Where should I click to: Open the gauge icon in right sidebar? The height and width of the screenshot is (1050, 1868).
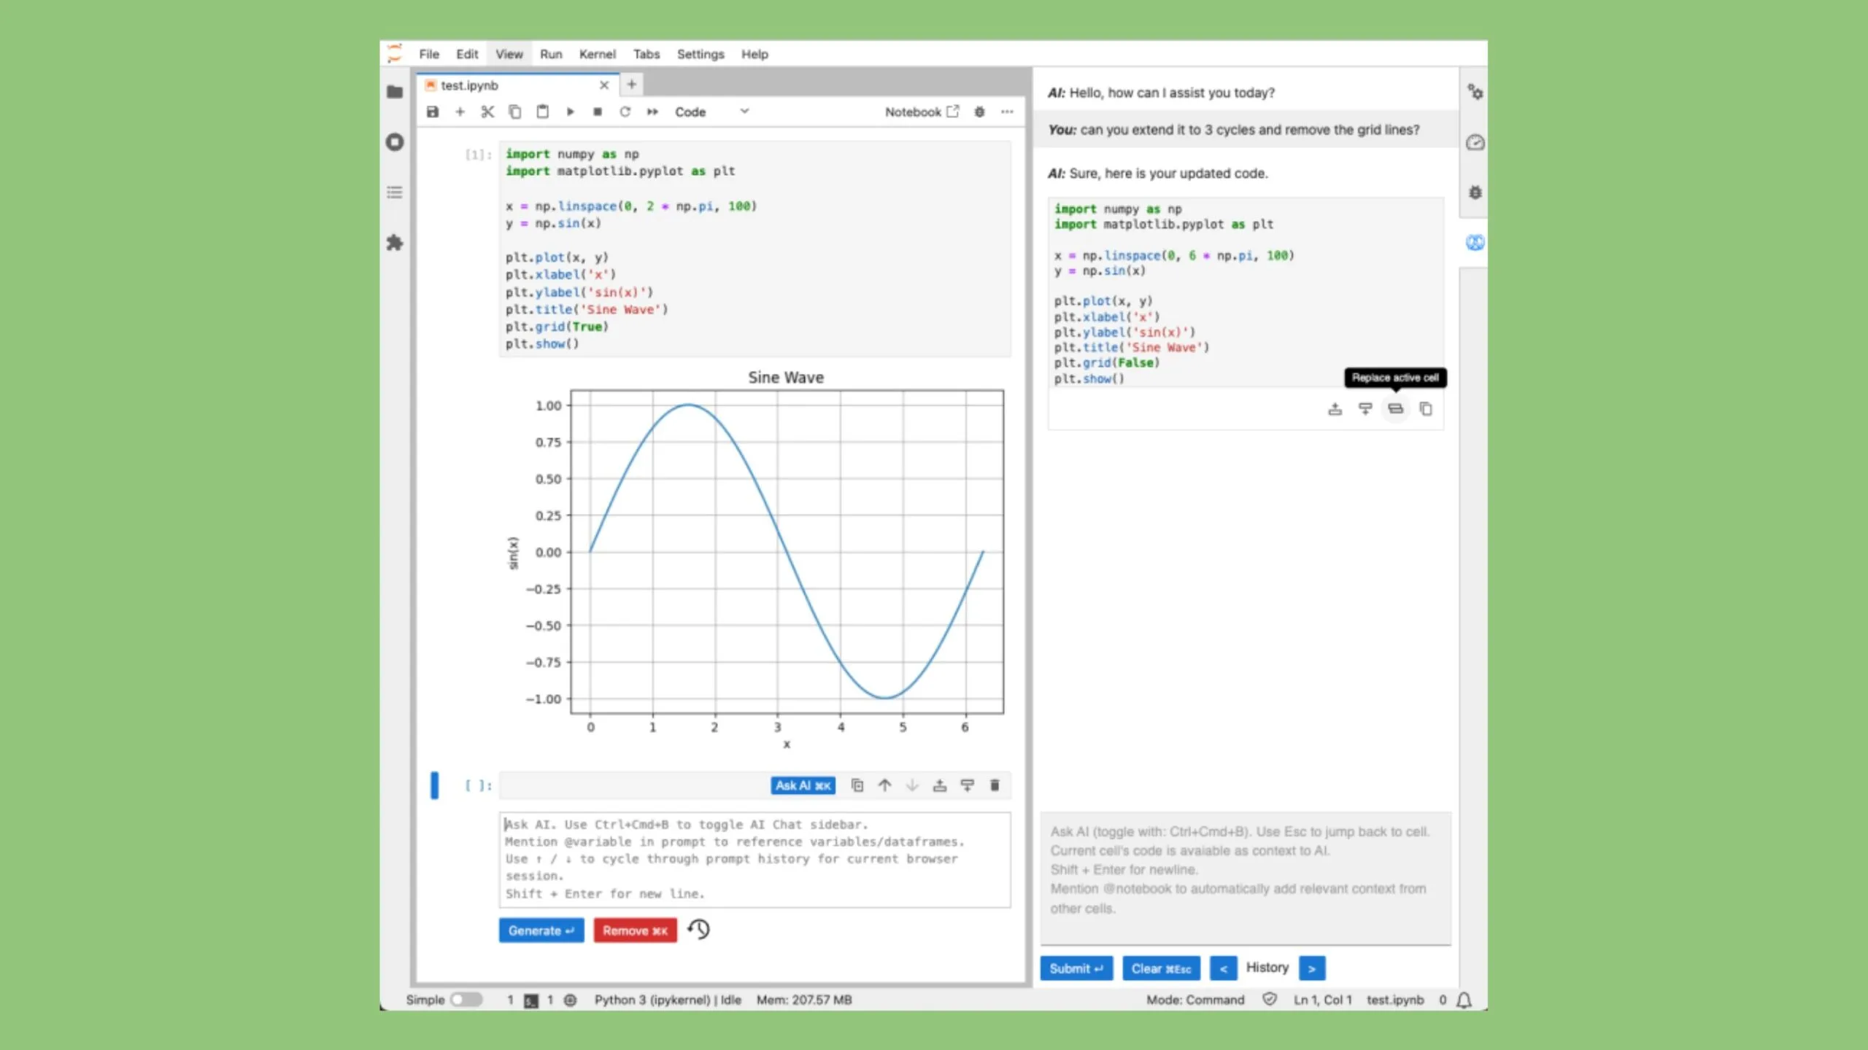1475,142
